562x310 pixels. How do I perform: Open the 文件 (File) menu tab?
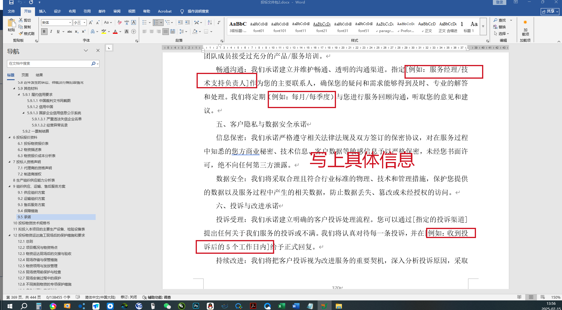[11, 11]
